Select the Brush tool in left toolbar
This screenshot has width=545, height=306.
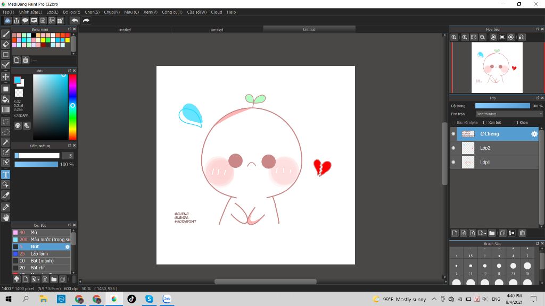coord(5,34)
